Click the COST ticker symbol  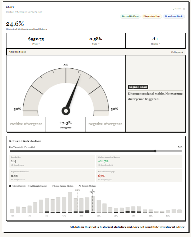pos(10,7)
